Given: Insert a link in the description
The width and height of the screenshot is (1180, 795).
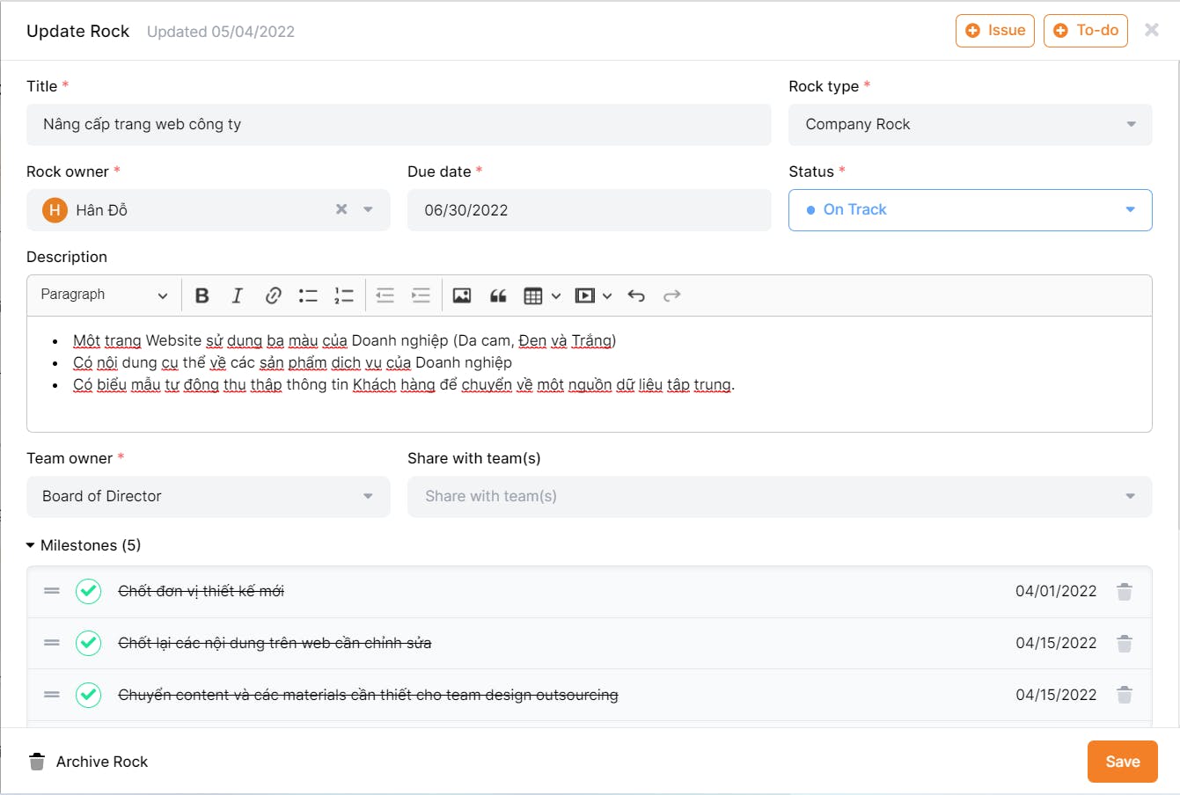Looking at the screenshot, I should [273, 295].
